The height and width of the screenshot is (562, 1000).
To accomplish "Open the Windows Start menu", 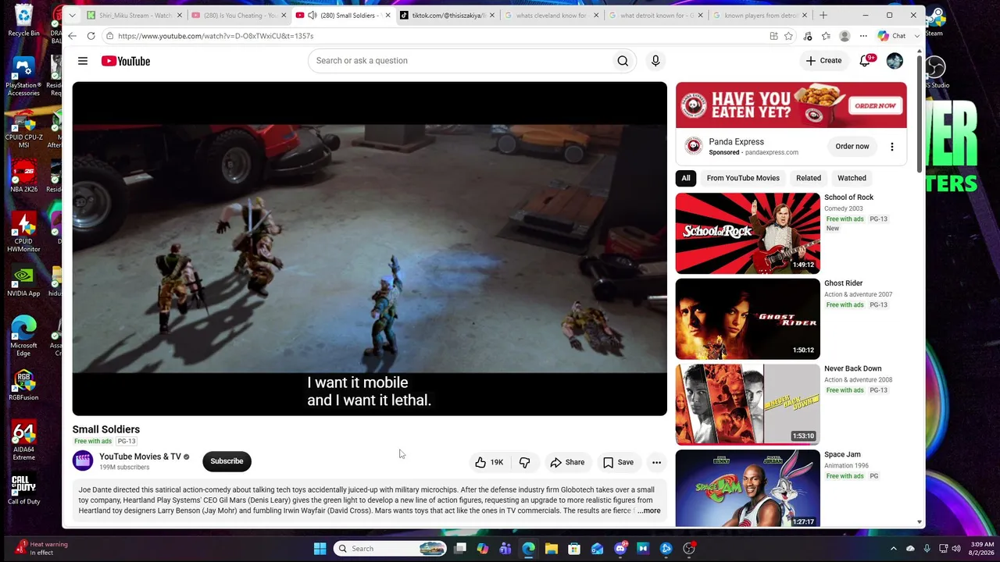I will (x=320, y=549).
